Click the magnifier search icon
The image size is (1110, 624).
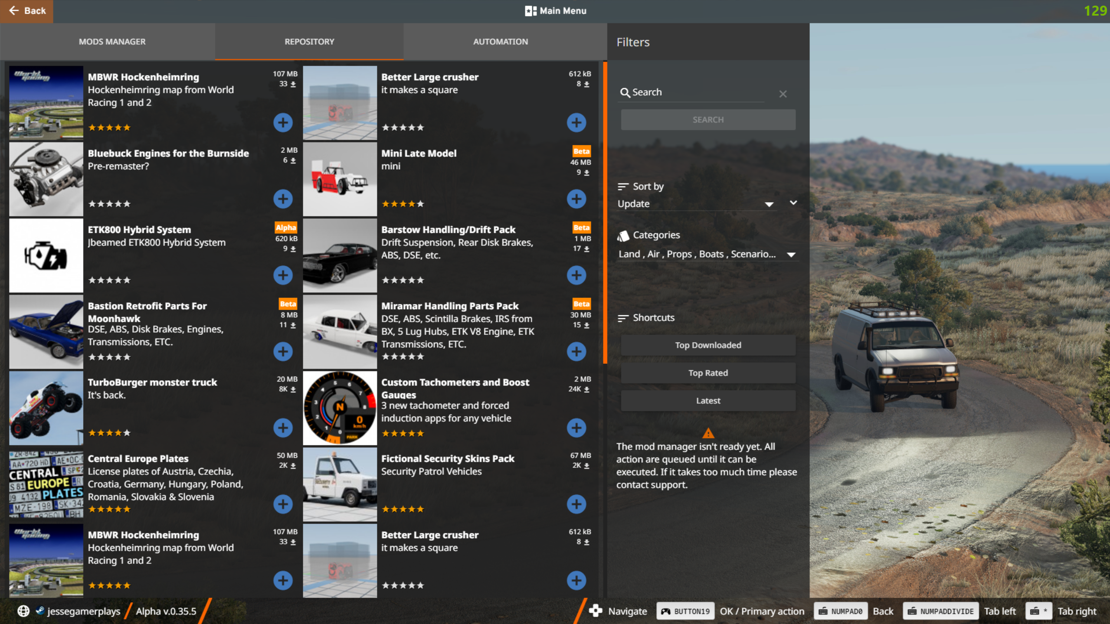click(625, 92)
